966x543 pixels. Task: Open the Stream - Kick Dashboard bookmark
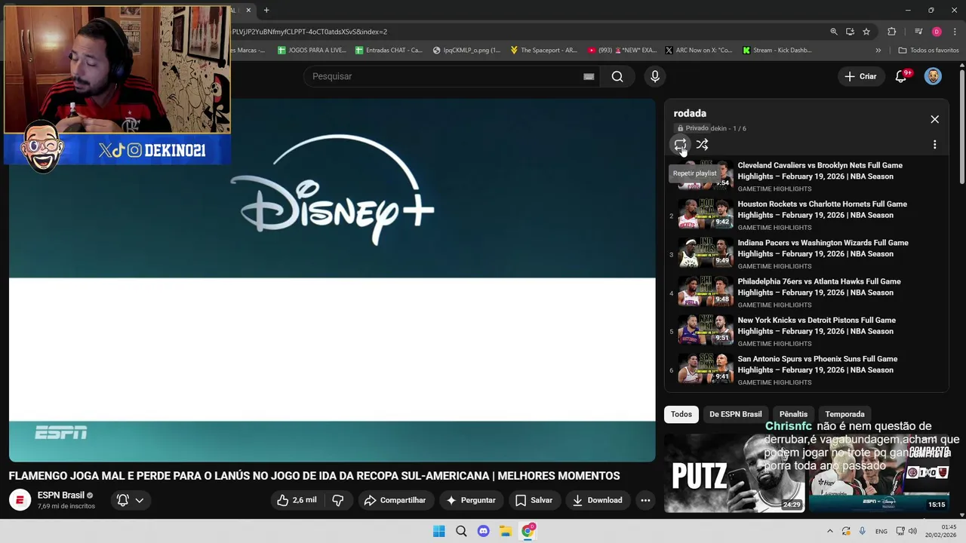click(777, 51)
